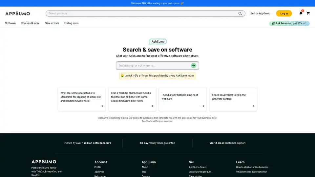This screenshot has height=177, width=315.
Task: Click AskSumo and get 10% off pill
Action: pos(289,23)
